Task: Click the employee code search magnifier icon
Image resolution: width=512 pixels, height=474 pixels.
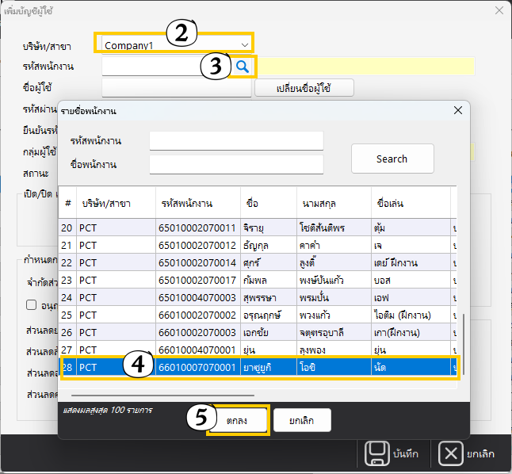Action: [x=243, y=67]
